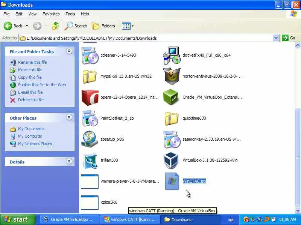
Task: Open the Views button menu
Action: [x=128, y=26]
